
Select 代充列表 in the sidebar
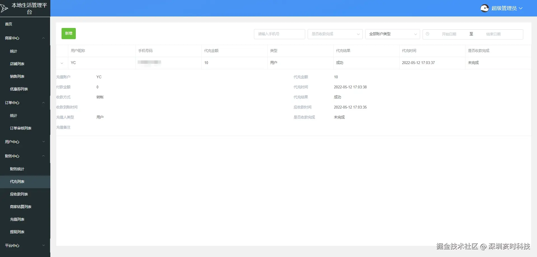25,181
